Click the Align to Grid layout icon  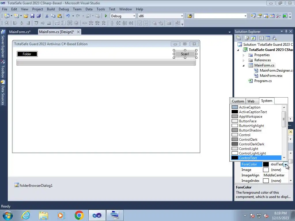click(7, 23)
